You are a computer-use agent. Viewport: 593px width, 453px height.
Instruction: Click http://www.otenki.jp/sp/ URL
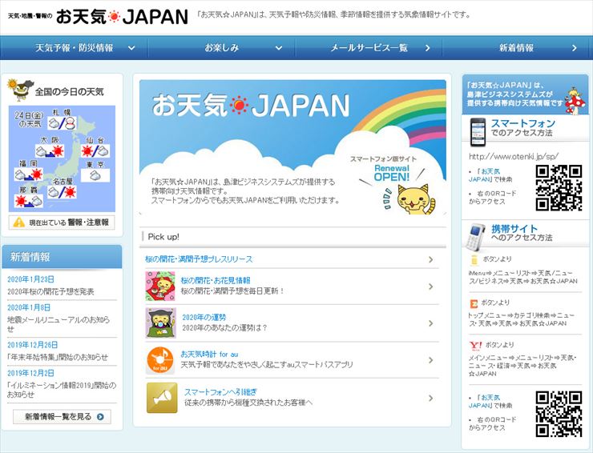coord(514,156)
